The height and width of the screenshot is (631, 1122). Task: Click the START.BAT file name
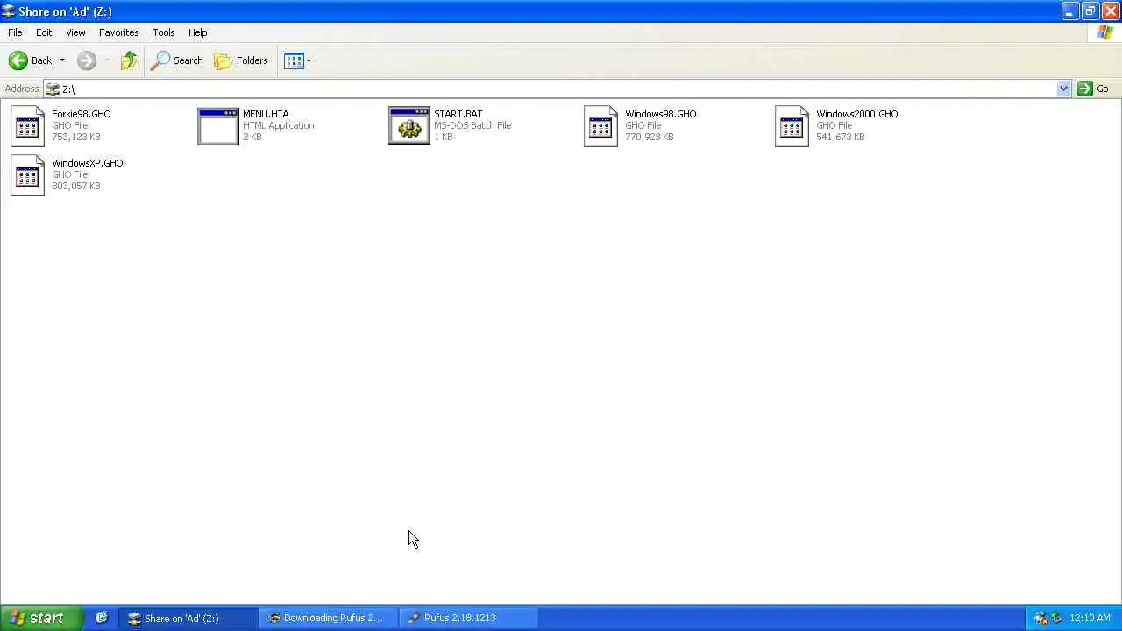(x=458, y=114)
